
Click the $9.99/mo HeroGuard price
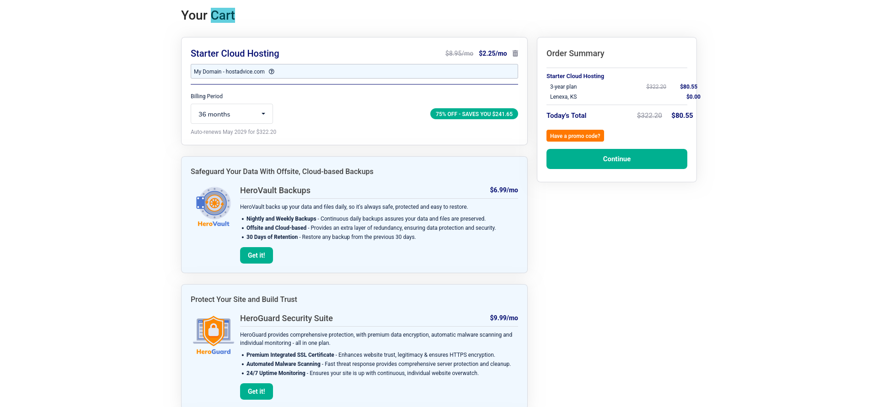[504, 318]
